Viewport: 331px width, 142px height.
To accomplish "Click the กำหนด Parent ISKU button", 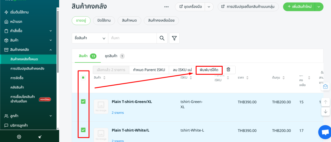I will [149, 70].
